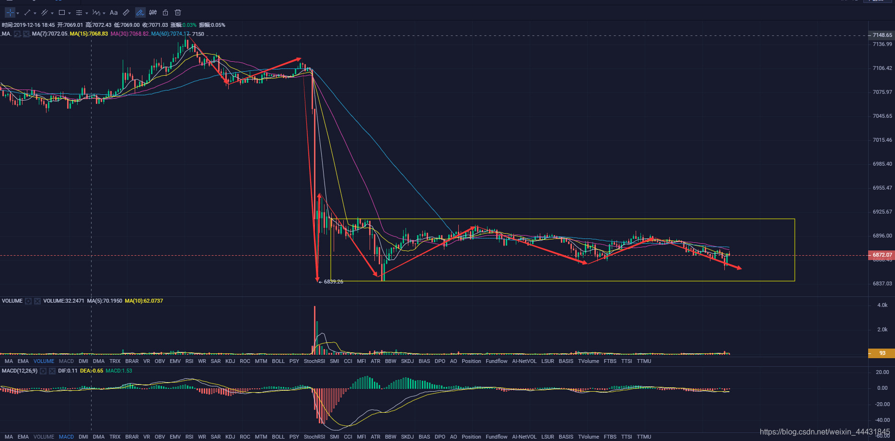The width and height of the screenshot is (895, 441).
Task: Select CCI tab in volume panel's indicator row
Action: (348, 362)
